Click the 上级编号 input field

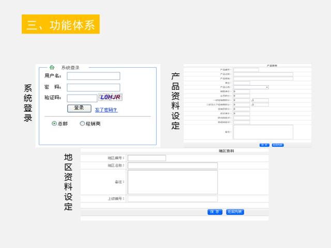click(172, 198)
